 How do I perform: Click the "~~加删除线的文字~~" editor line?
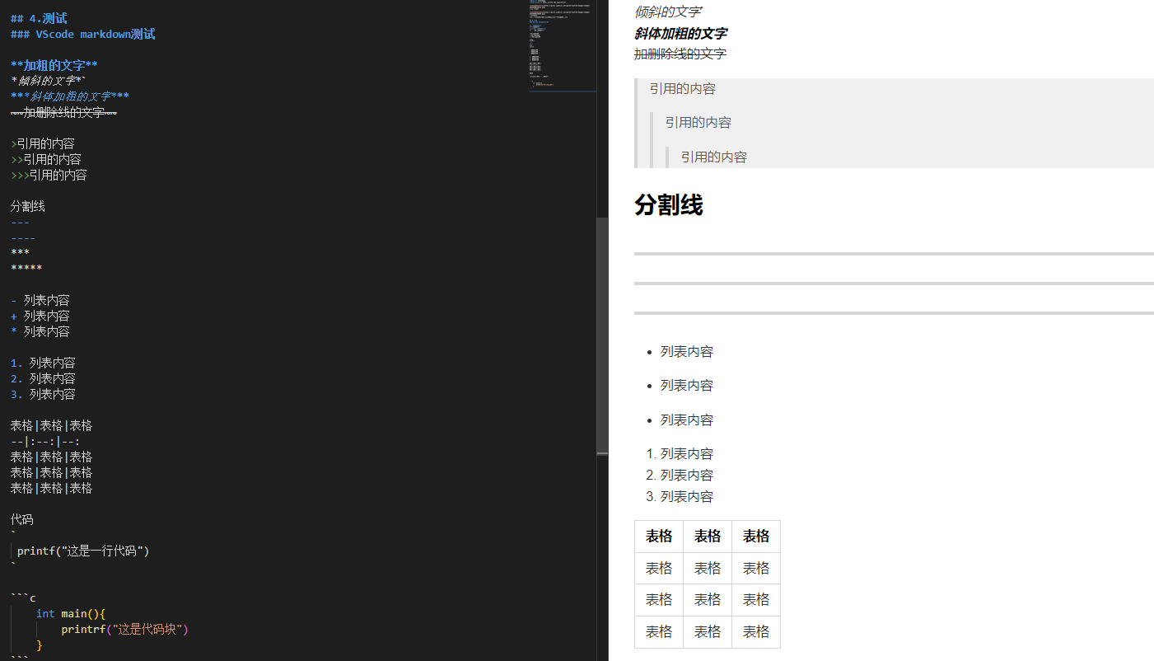[63, 112]
